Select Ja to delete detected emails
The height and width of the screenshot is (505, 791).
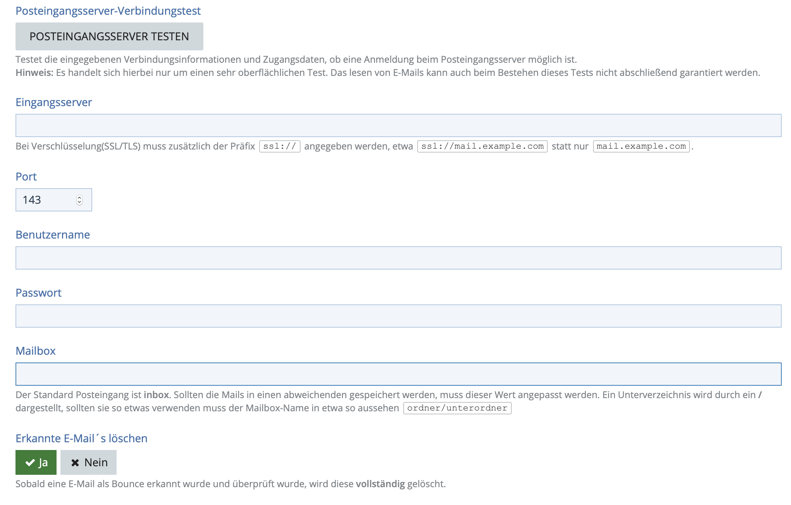pos(36,462)
